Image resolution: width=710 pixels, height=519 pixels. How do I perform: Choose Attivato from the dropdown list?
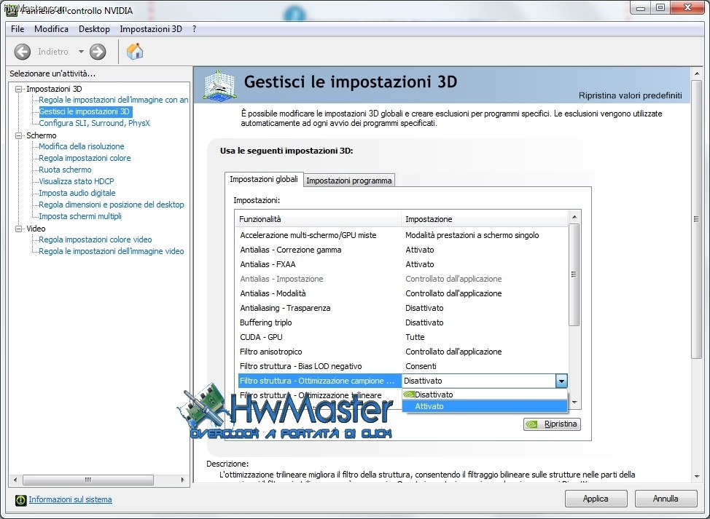(485, 406)
